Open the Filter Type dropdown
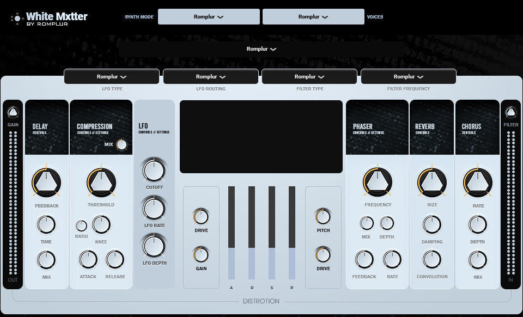This screenshot has height=317, width=523. 309,77
